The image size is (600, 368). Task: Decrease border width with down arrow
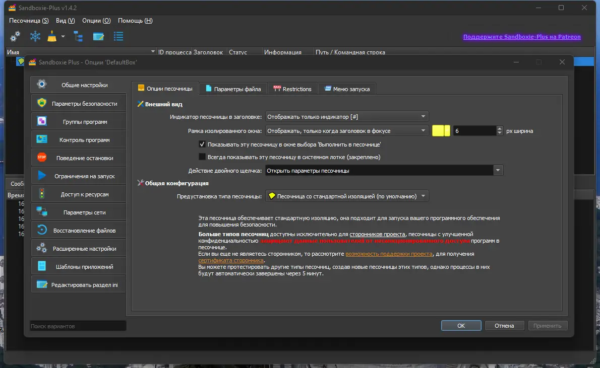(x=499, y=133)
